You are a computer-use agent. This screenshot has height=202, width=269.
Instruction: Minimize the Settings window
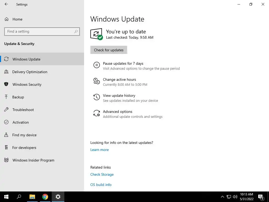[239, 4]
